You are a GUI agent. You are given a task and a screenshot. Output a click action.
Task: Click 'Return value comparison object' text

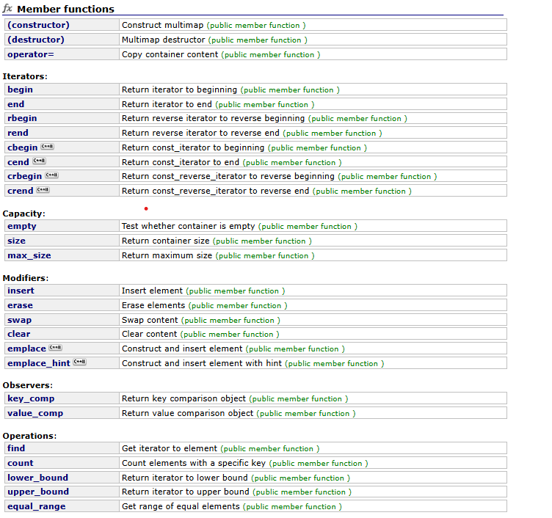point(188,413)
